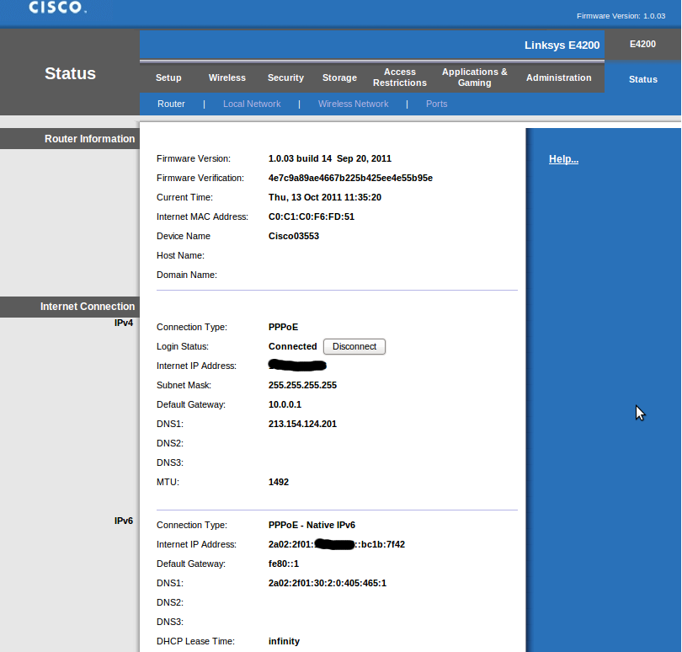Select the Internet MAC address C0:C1:C0:F6:FD:51
682x652 pixels.
[312, 216]
